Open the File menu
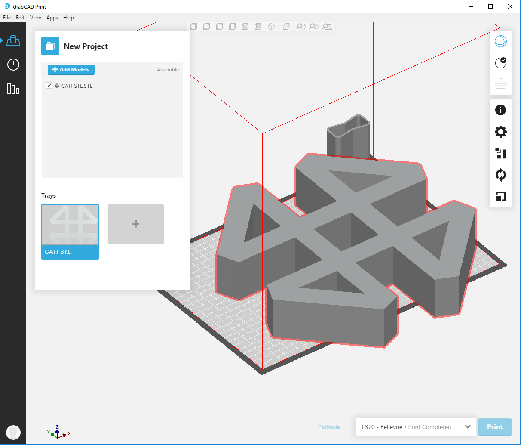This screenshot has width=521, height=445. pos(7,18)
